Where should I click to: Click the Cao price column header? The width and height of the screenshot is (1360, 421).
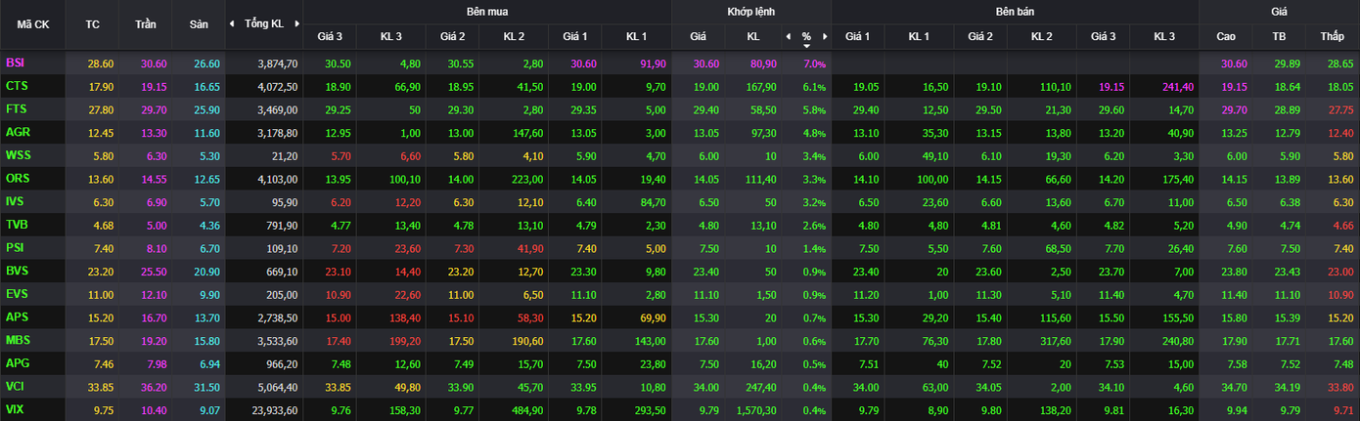pos(1226,36)
